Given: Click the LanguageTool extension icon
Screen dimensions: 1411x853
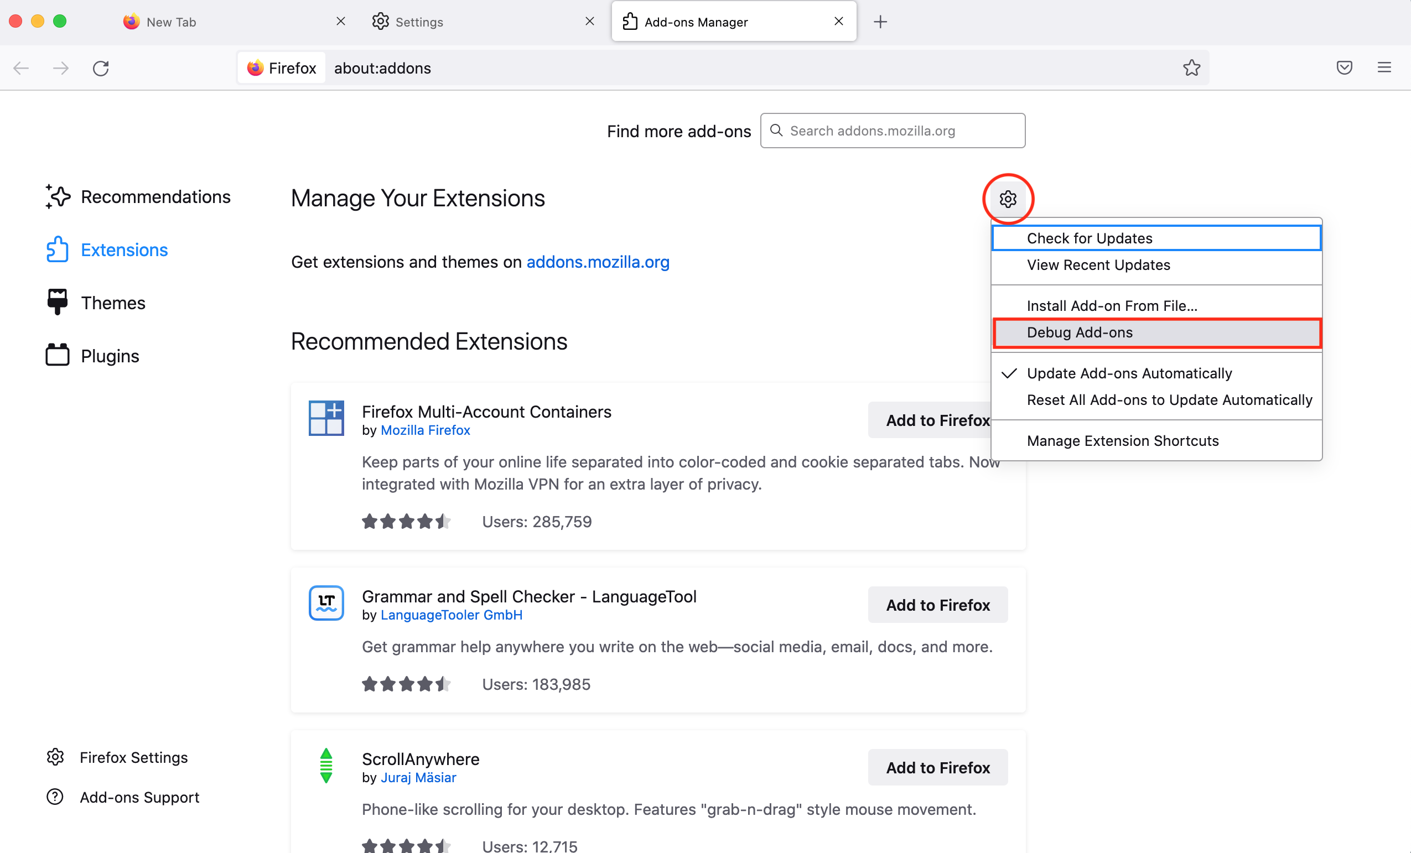Looking at the screenshot, I should (326, 603).
